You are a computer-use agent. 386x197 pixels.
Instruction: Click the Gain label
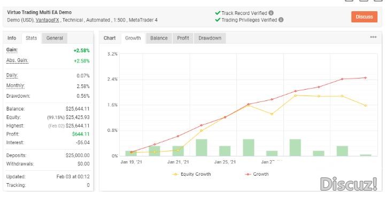point(12,50)
